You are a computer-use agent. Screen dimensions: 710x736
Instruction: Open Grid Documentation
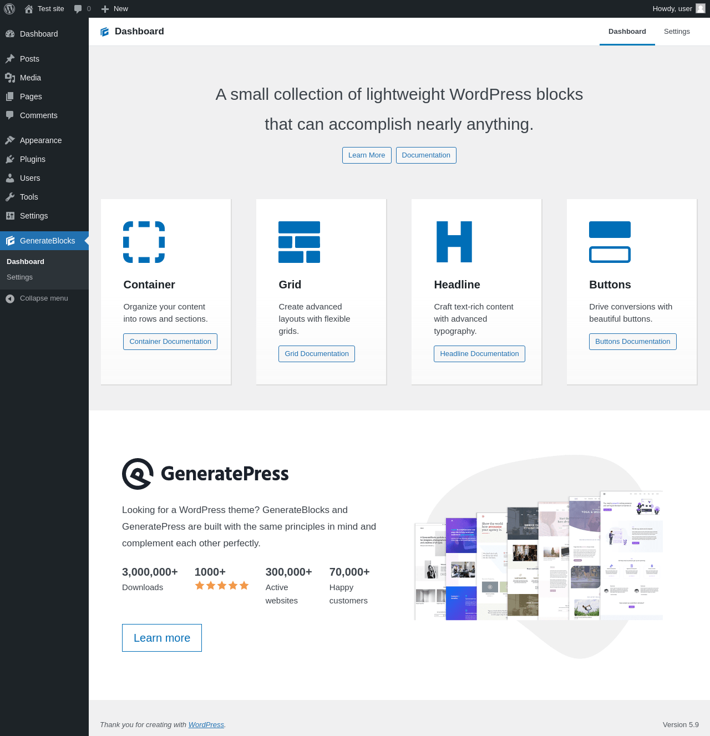pos(317,354)
